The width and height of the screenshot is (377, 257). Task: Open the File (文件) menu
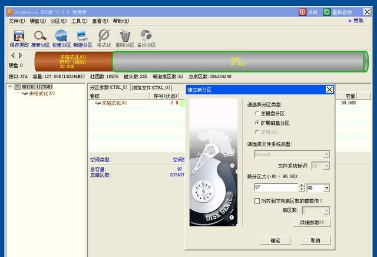[17, 21]
